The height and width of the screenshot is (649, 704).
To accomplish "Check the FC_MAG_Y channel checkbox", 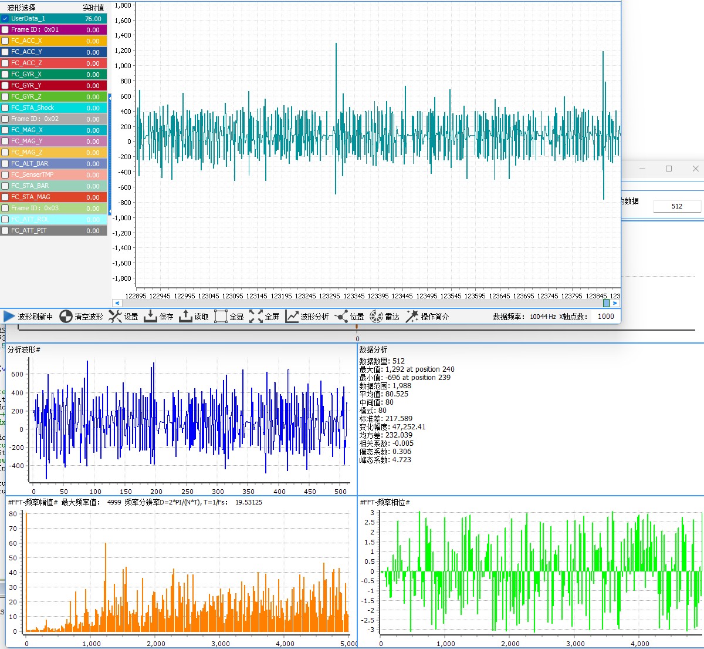I will pos(5,142).
